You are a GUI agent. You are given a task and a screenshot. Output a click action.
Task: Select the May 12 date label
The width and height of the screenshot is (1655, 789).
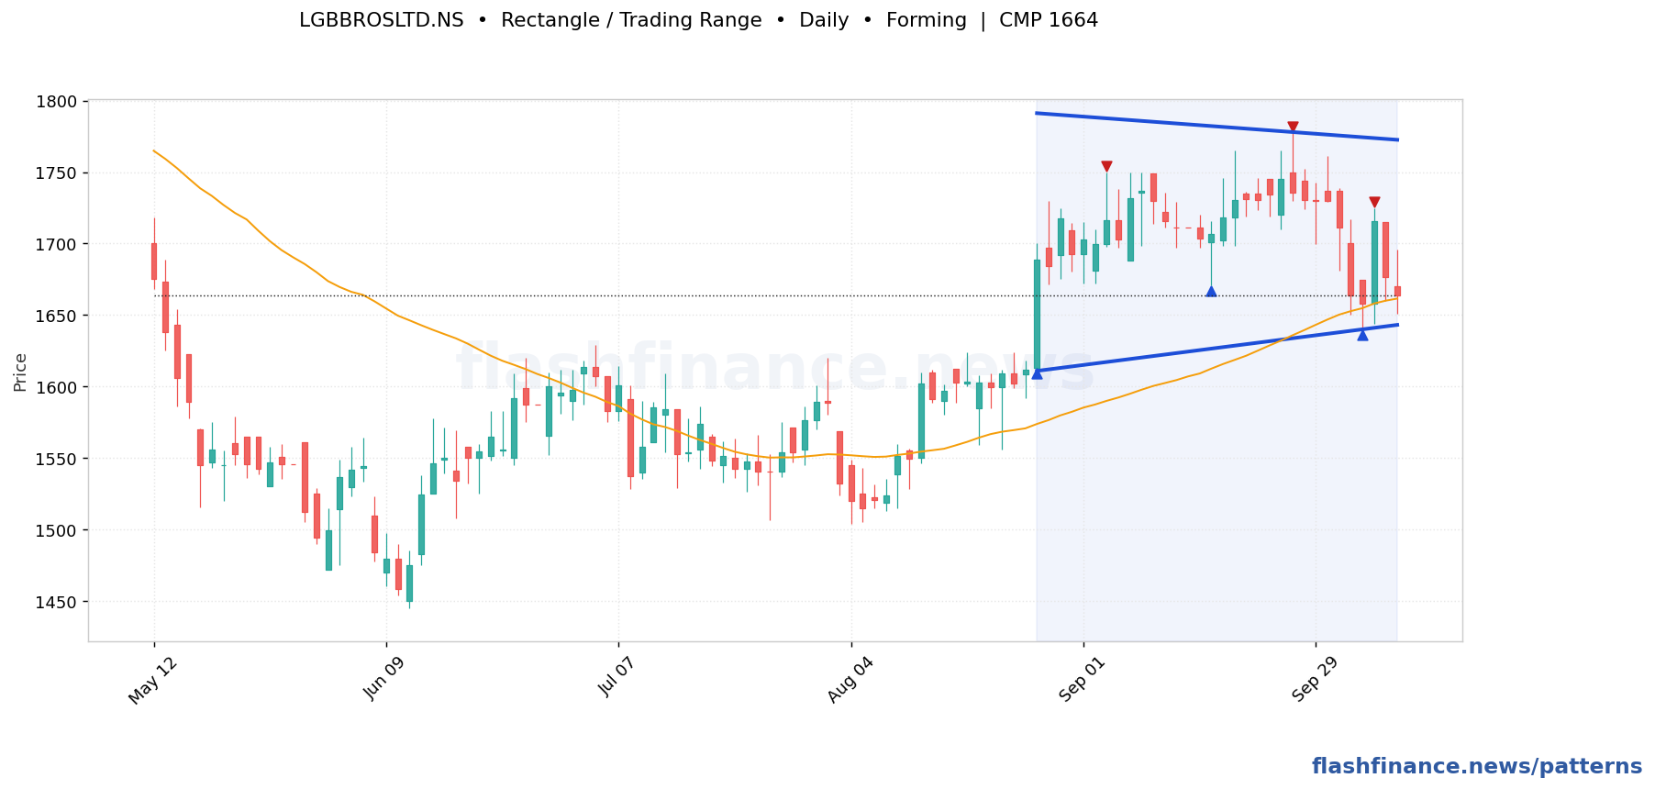point(151,681)
